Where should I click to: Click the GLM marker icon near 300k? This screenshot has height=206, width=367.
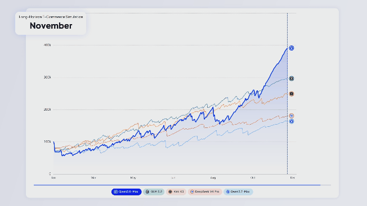pos(292,79)
